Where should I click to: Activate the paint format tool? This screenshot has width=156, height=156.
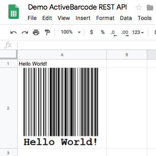(x=47, y=32)
